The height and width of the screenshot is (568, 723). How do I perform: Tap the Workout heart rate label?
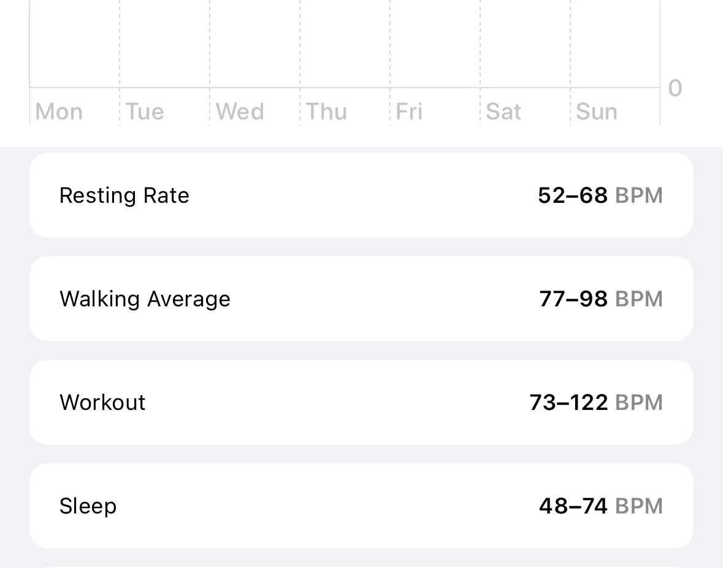(102, 403)
